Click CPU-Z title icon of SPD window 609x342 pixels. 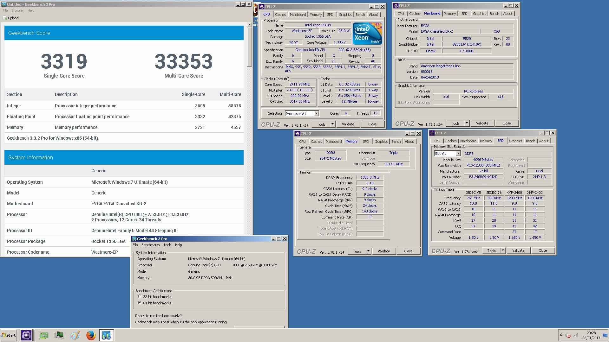(432, 133)
